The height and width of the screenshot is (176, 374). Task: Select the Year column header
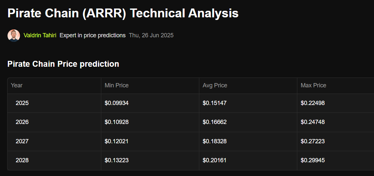(x=17, y=85)
